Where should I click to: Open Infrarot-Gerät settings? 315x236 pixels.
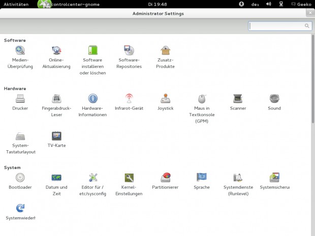(129, 102)
